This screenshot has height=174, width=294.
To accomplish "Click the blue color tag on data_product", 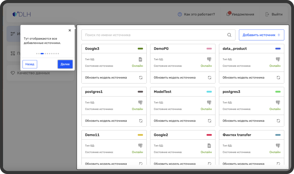I will (278, 49).
